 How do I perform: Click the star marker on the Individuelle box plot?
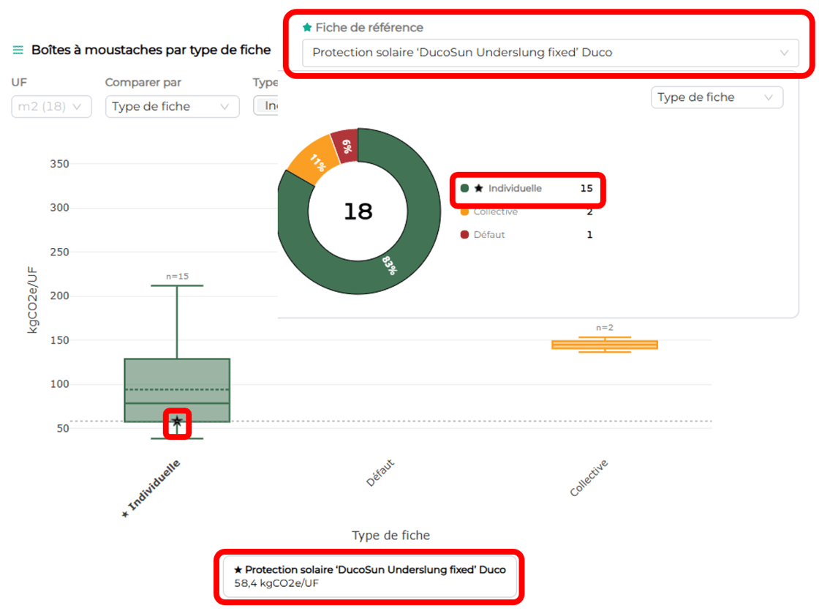click(x=177, y=421)
